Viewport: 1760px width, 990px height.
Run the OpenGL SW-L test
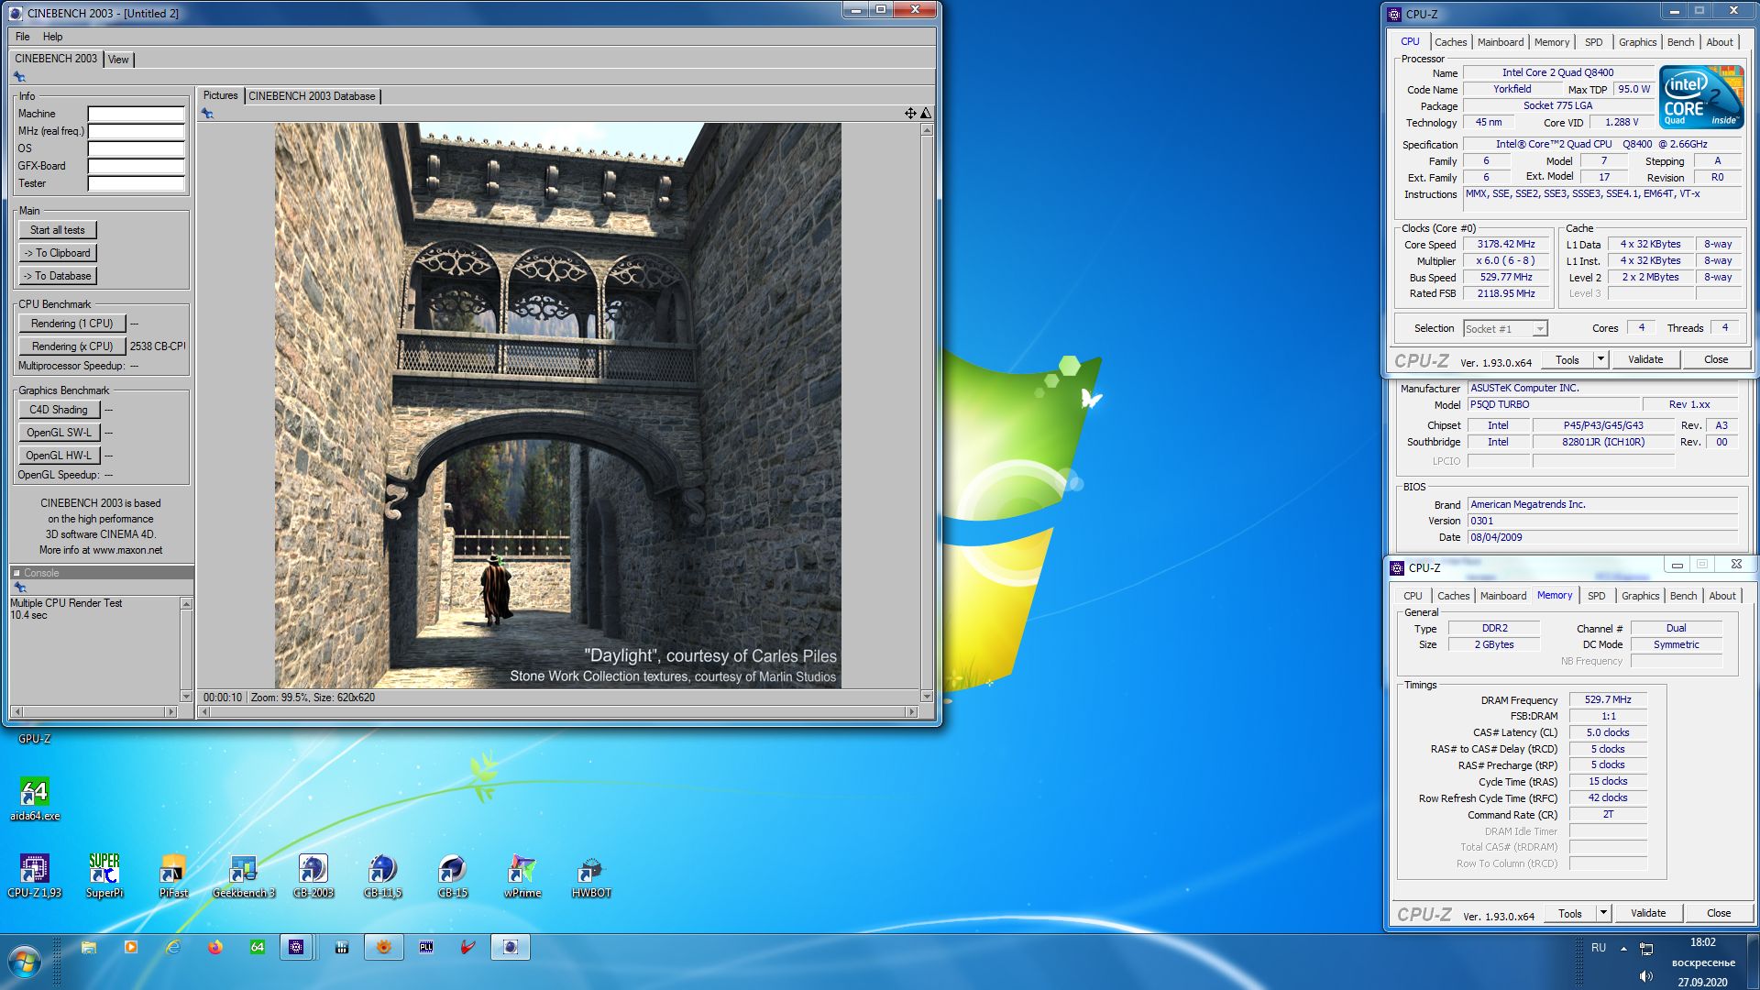[x=59, y=433]
